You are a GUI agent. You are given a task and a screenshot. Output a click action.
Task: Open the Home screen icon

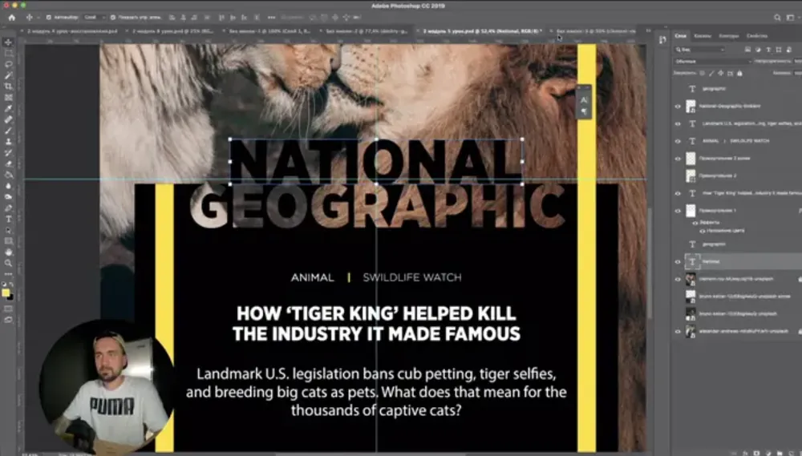(12, 18)
